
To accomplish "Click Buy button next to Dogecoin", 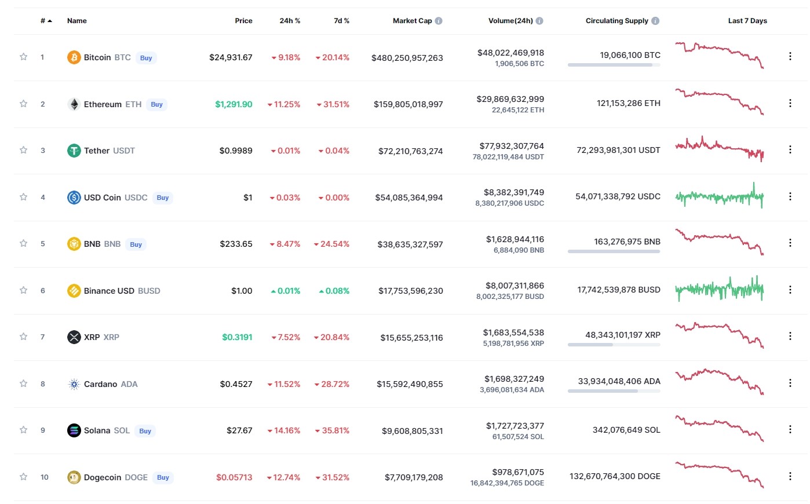I will (163, 478).
